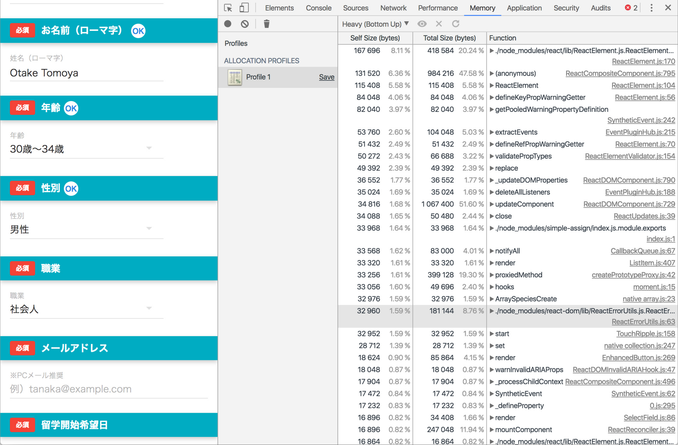678x445 pixels.
Task: Switch to the Audits tab
Action: (x=601, y=8)
